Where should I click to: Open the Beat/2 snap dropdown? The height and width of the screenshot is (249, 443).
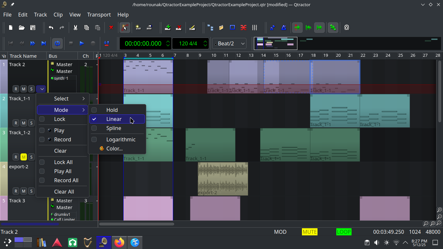(x=229, y=43)
